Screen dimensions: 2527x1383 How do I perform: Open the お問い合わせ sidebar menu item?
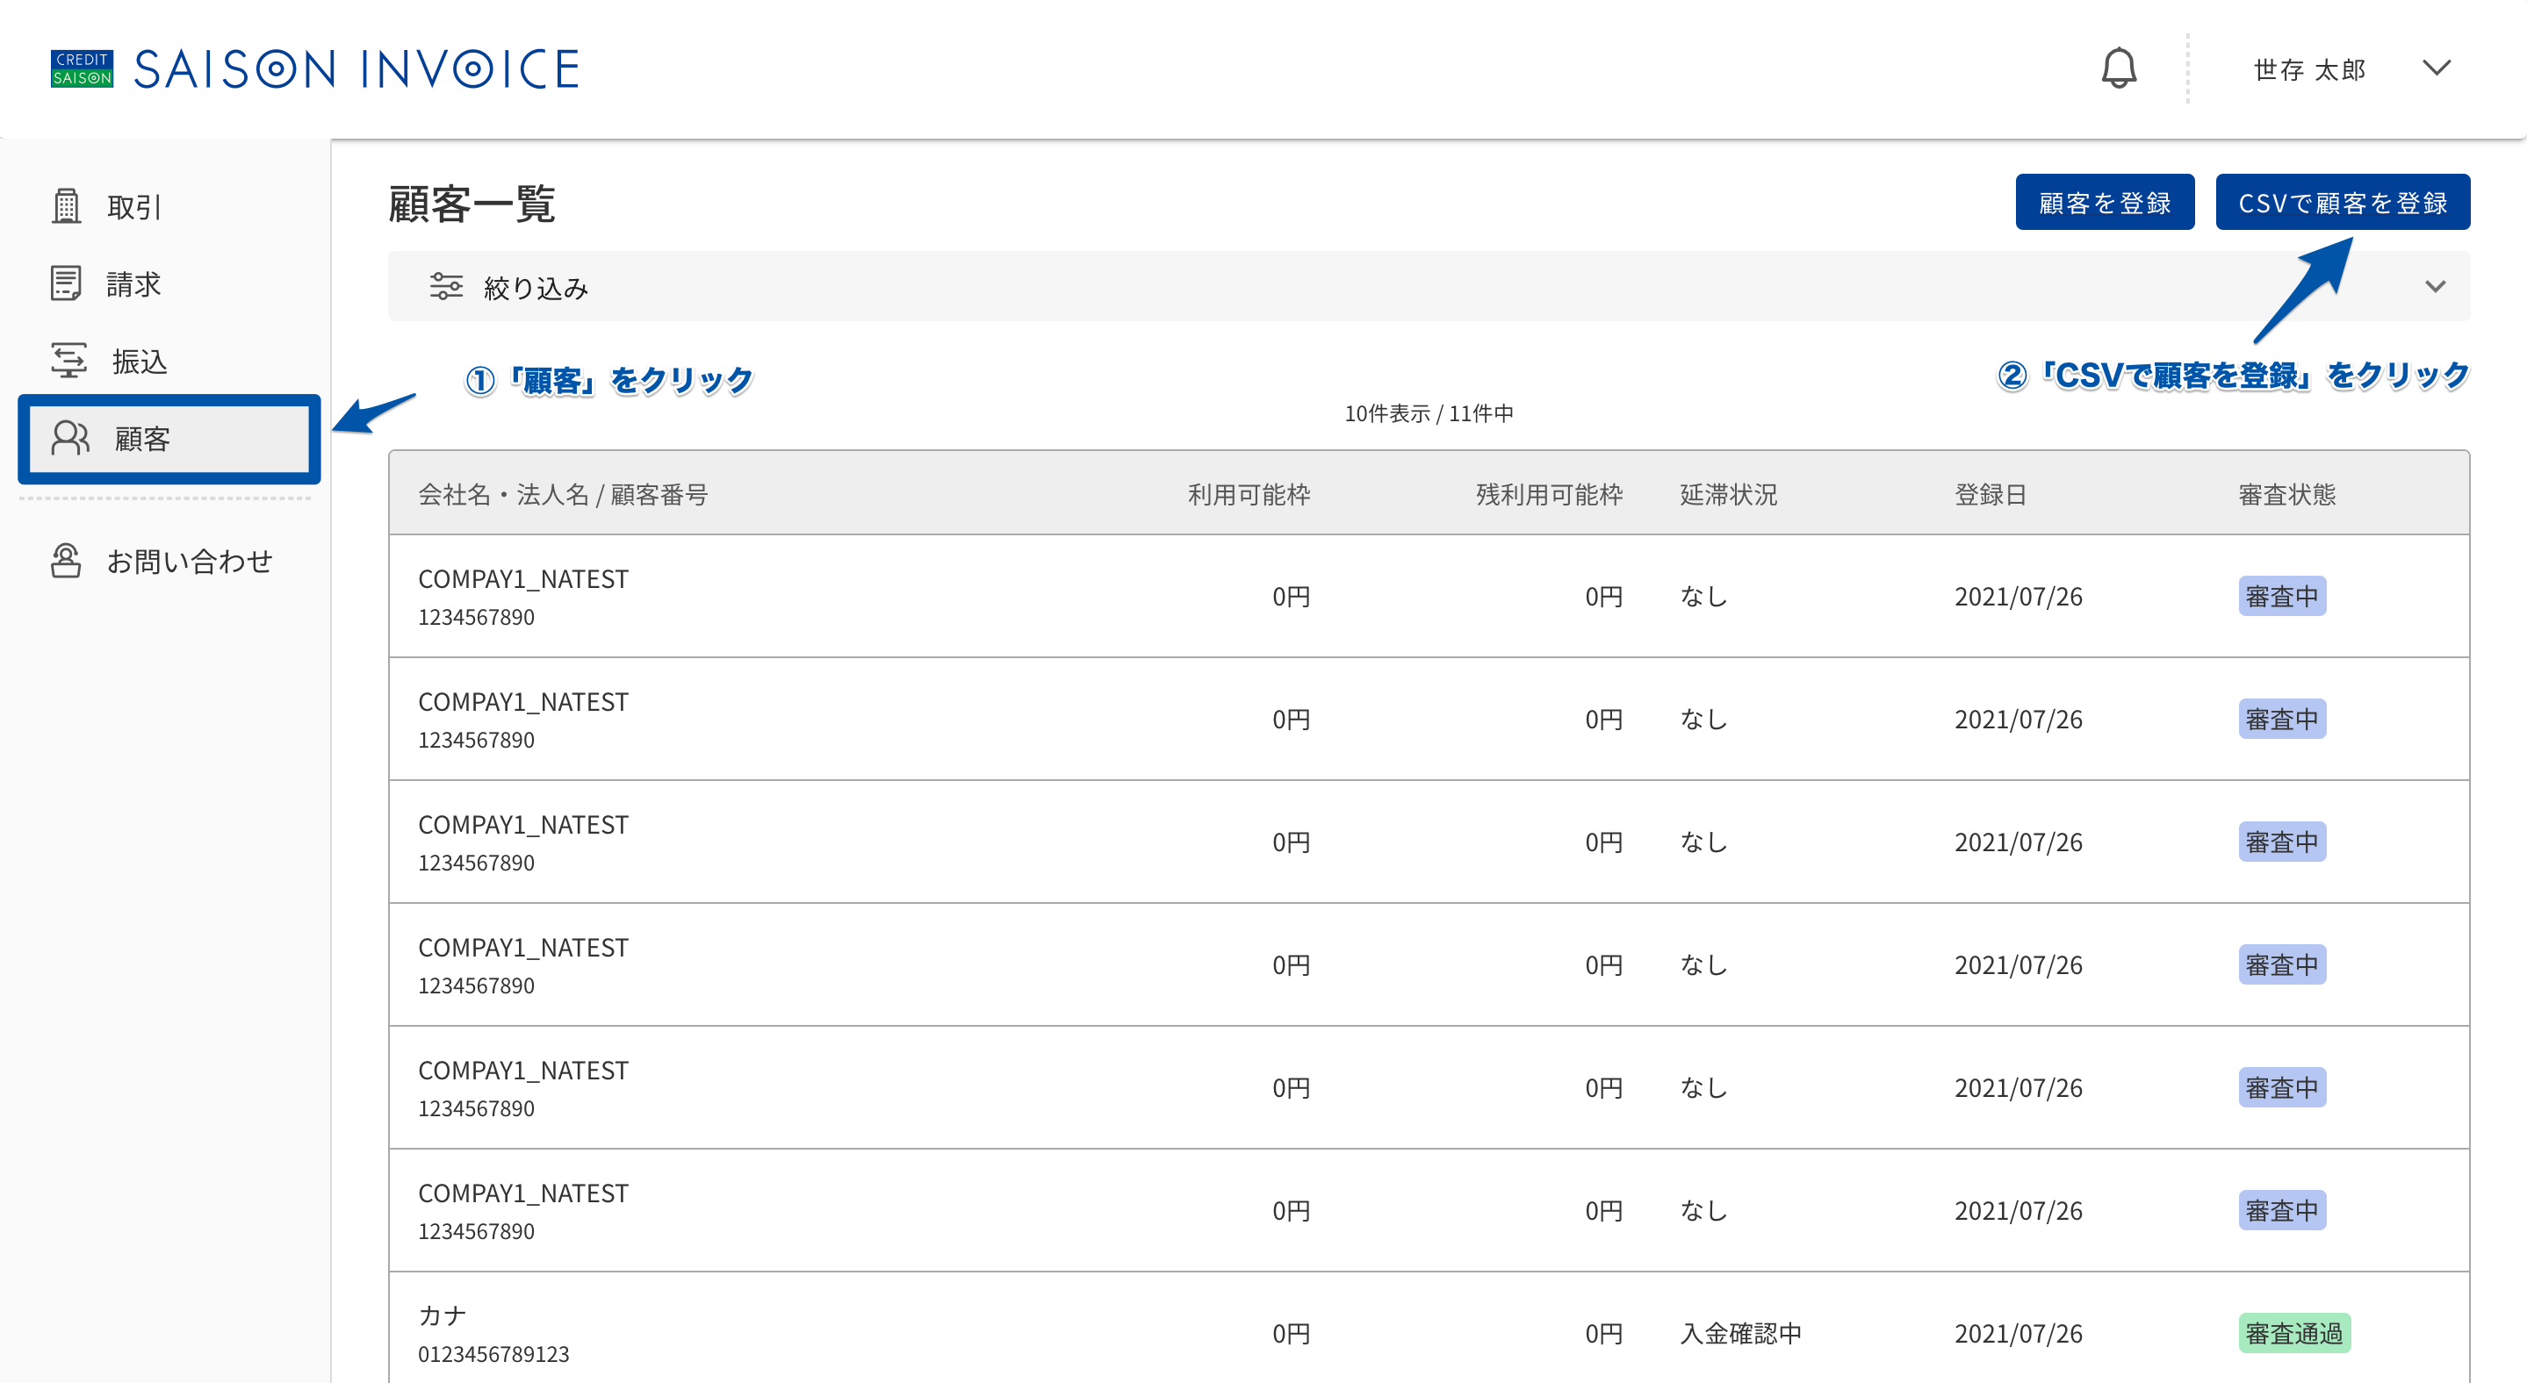tap(169, 561)
